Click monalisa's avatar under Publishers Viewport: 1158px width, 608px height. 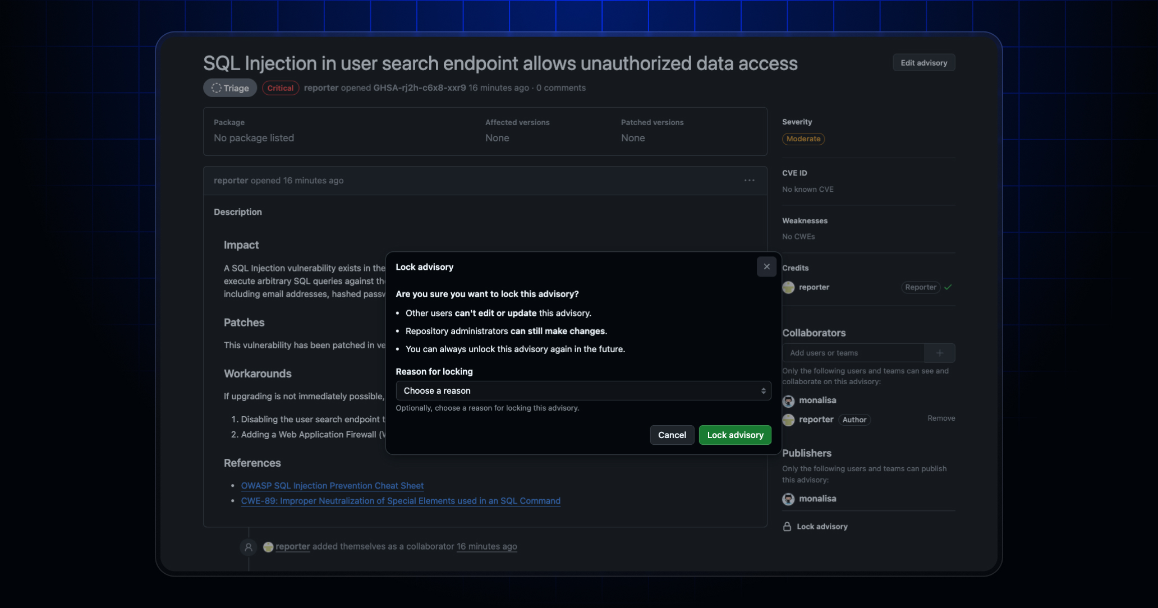pos(788,499)
